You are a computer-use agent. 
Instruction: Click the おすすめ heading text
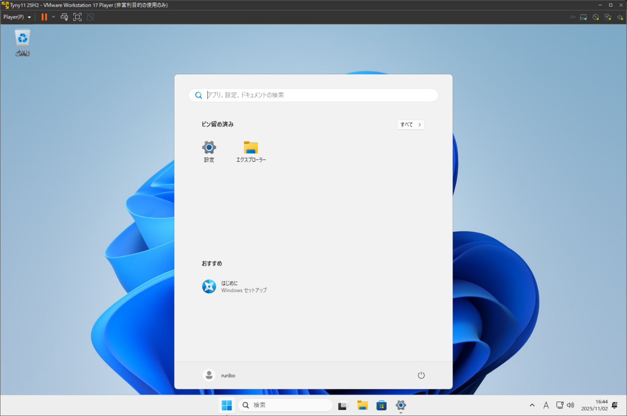[x=212, y=263]
